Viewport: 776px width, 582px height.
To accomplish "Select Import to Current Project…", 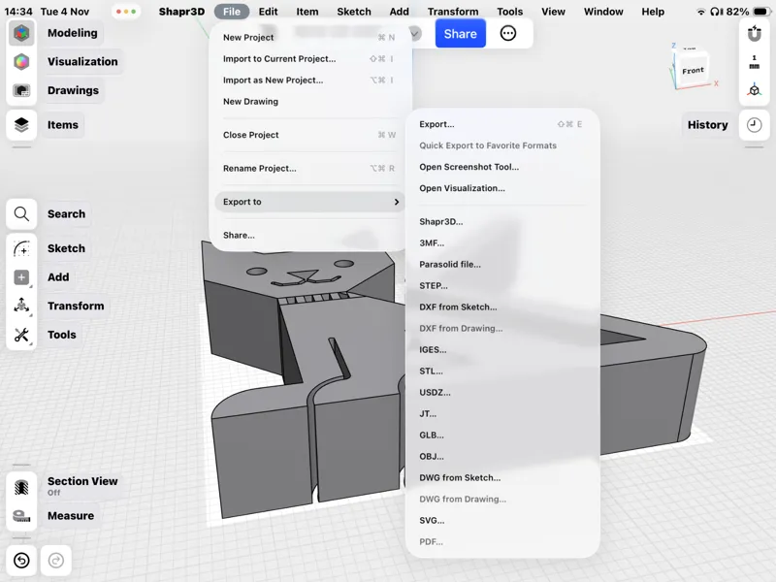I will [309, 59].
